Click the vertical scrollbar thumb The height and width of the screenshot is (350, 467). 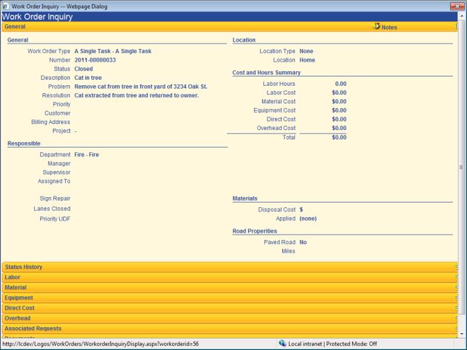[461, 168]
